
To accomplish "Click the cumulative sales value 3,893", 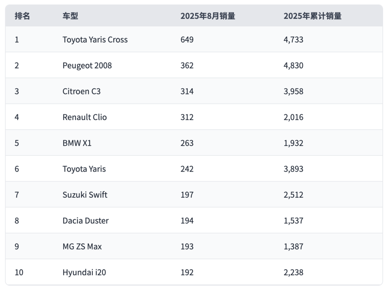I will click(x=293, y=169).
